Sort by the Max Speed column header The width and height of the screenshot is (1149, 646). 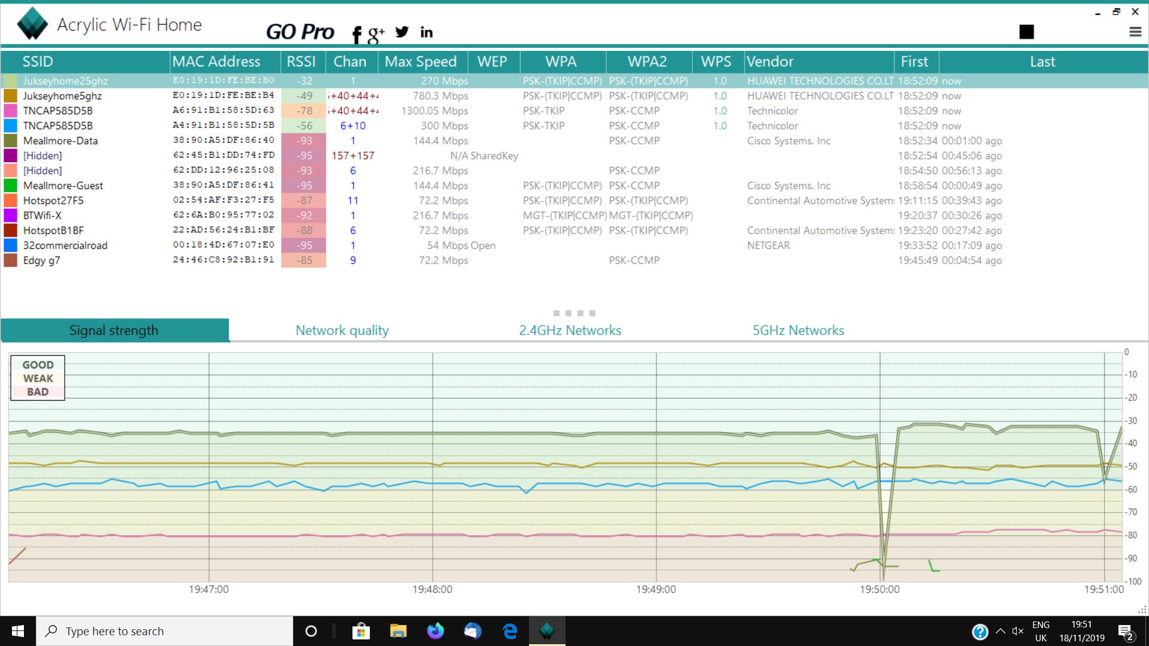click(x=421, y=62)
